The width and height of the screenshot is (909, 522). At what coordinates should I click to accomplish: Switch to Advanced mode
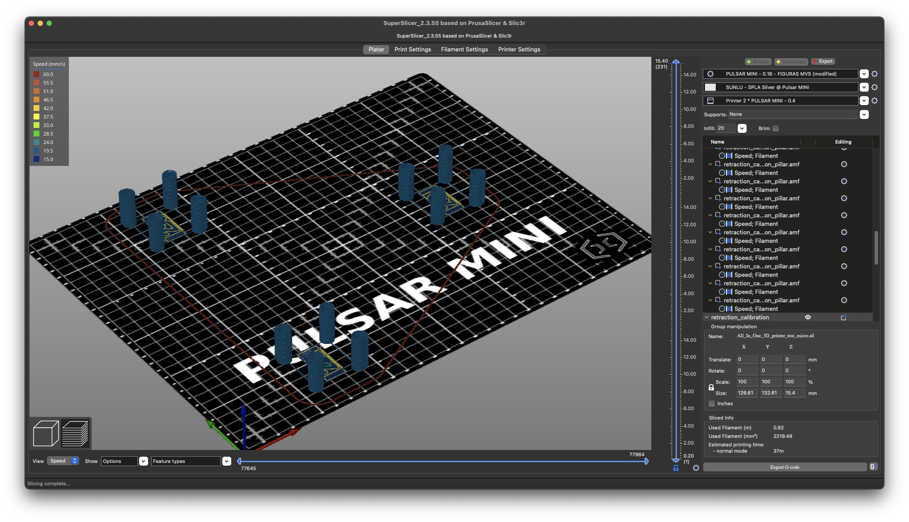tap(791, 61)
